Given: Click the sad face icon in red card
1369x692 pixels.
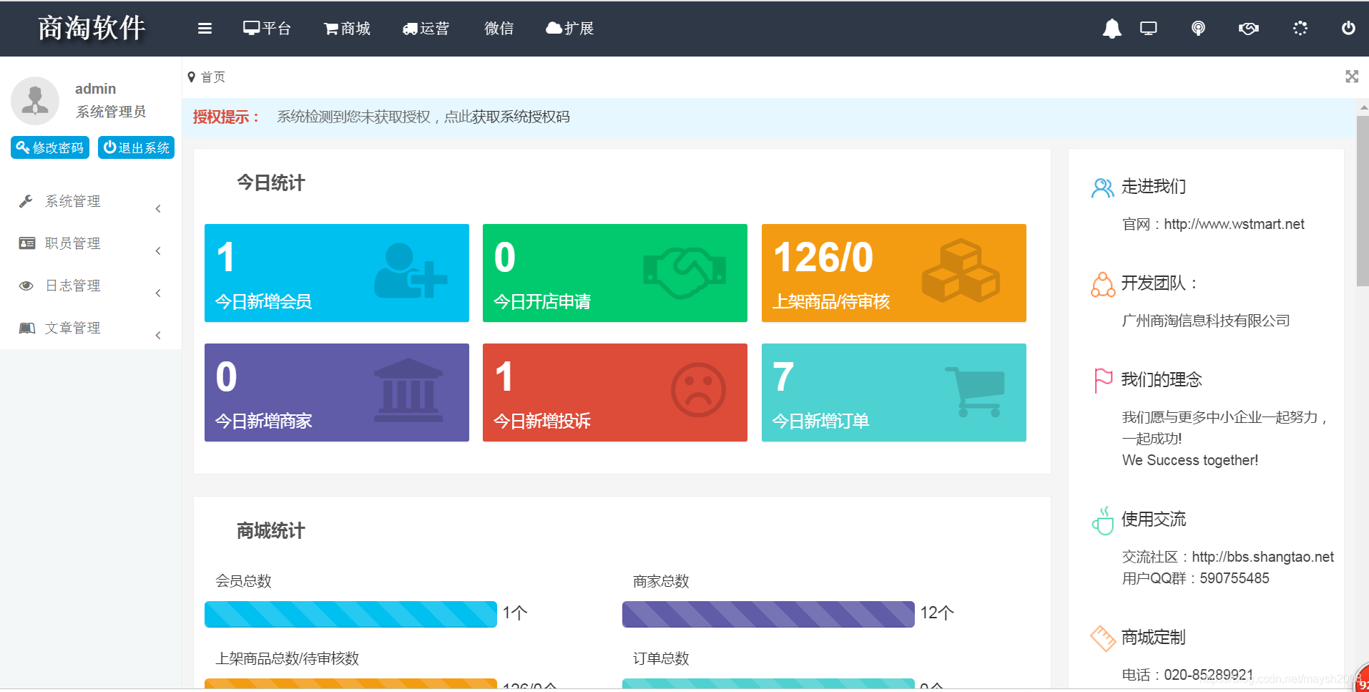Looking at the screenshot, I should [698, 390].
